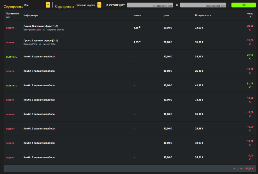Click match 'Вентфорет Кофу - vs - Токусима Вортис'
The height and width of the screenshot is (174, 258).
pos(44,30)
